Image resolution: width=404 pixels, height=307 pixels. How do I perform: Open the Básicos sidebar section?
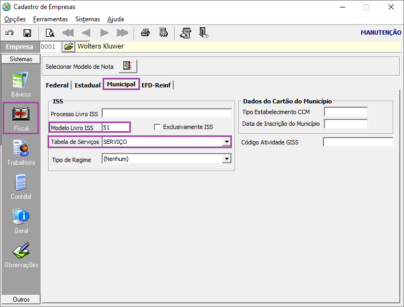pyautogui.click(x=21, y=85)
